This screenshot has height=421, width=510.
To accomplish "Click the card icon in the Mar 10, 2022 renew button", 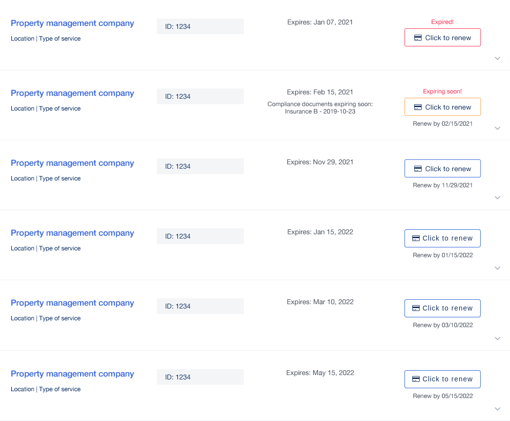I will [416, 308].
